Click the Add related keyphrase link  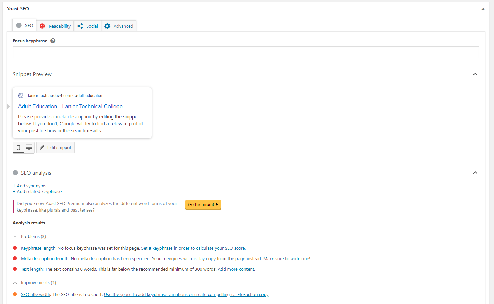[x=37, y=192]
